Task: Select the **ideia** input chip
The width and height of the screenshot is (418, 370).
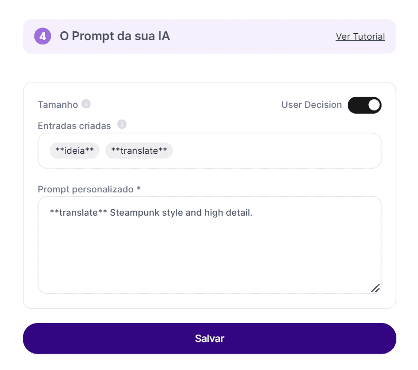Action: 75,151
